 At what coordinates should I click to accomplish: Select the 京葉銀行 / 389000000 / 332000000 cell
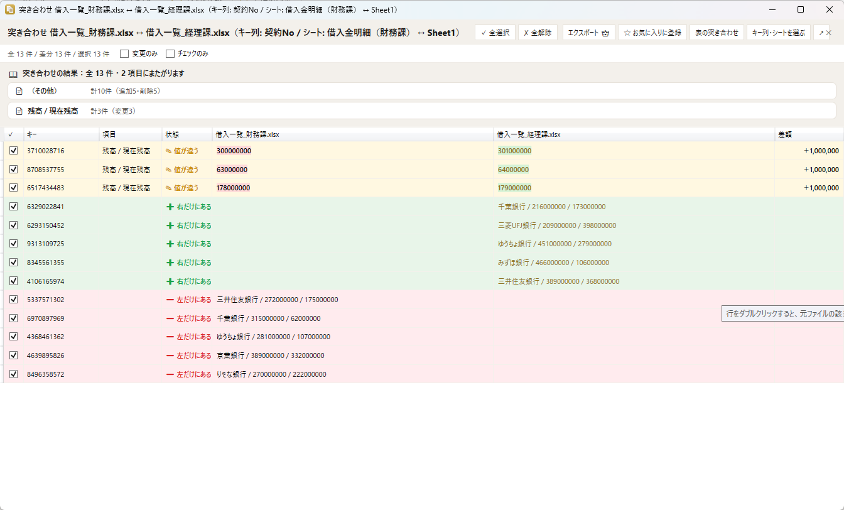pos(270,355)
